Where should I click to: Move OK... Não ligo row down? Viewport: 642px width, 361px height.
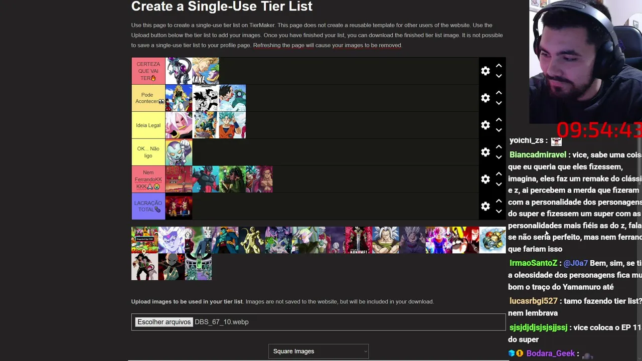pyautogui.click(x=499, y=157)
